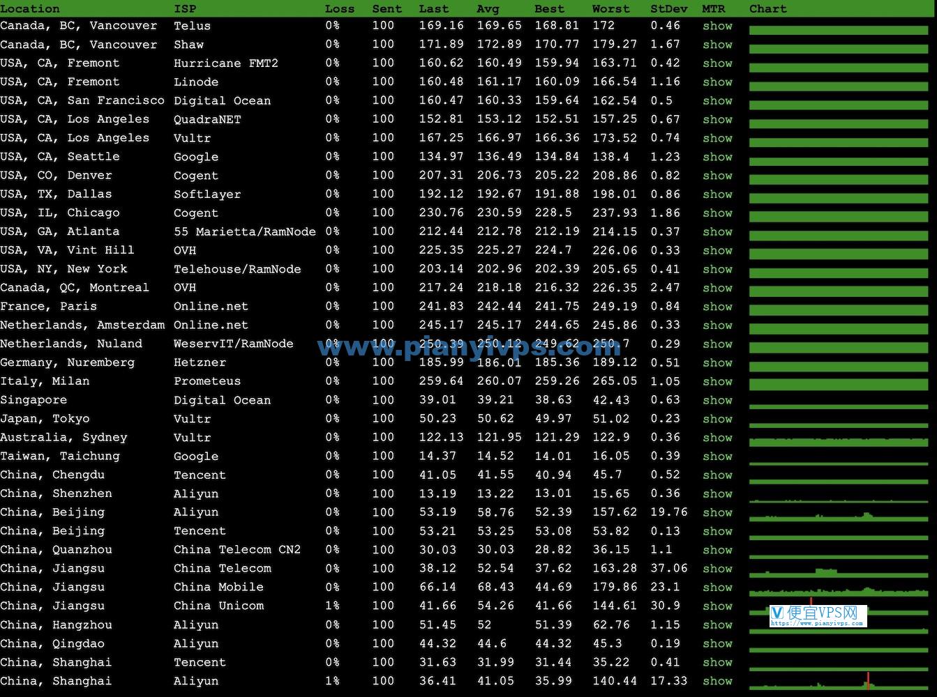Show MTR for Seattle Google row
937x697 pixels.
point(717,157)
